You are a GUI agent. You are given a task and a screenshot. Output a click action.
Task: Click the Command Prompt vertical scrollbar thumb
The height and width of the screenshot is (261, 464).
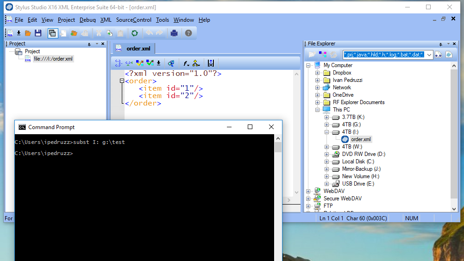(x=278, y=148)
